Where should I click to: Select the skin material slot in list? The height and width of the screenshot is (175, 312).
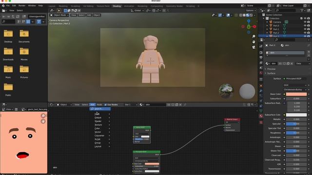tap(285, 52)
